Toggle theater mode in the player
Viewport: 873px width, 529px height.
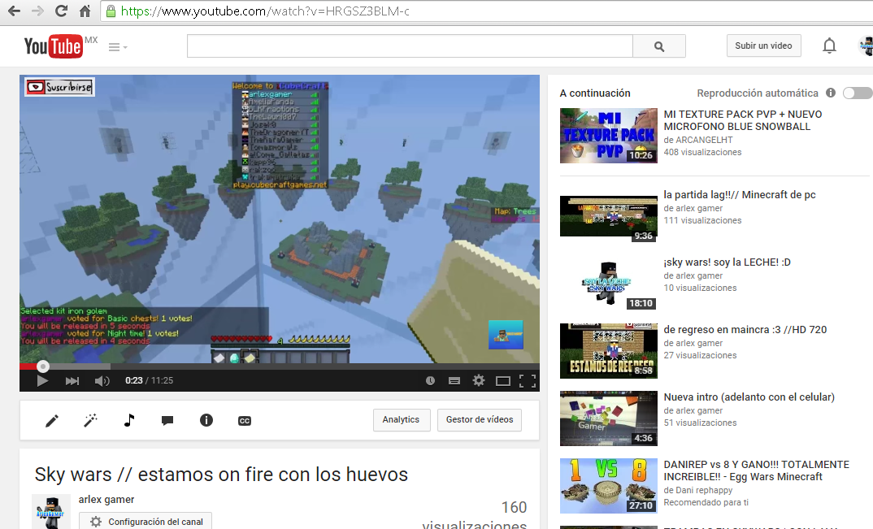pos(503,381)
